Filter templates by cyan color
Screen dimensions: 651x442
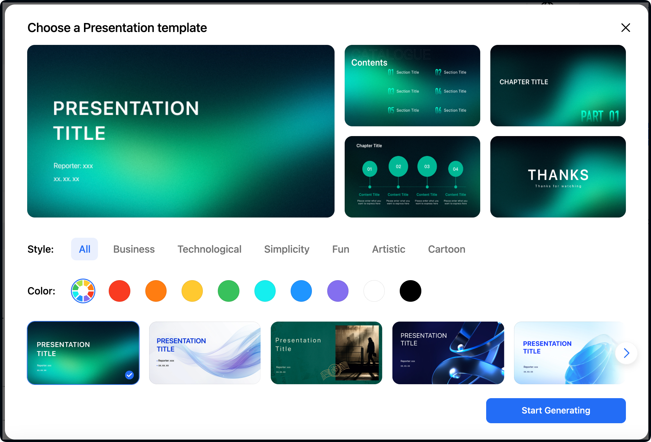265,291
